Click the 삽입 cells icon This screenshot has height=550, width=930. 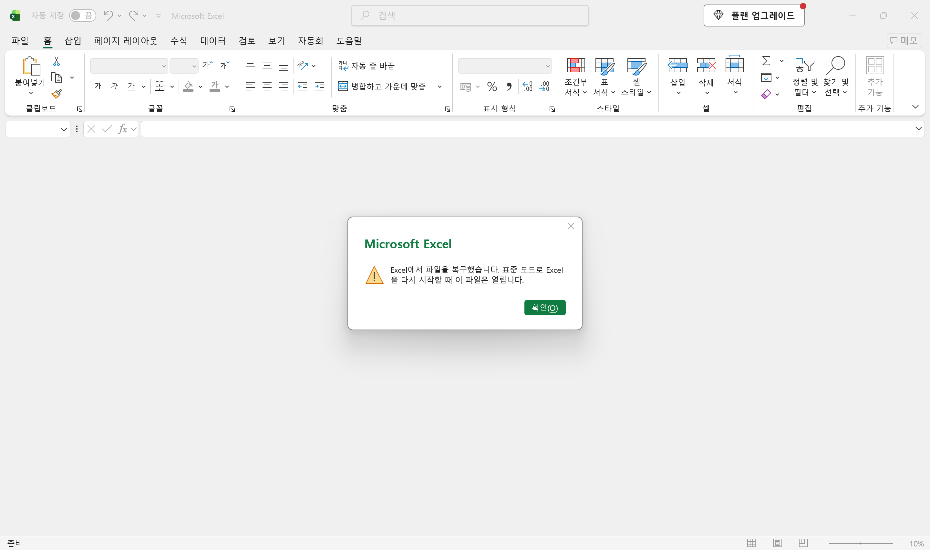click(677, 66)
